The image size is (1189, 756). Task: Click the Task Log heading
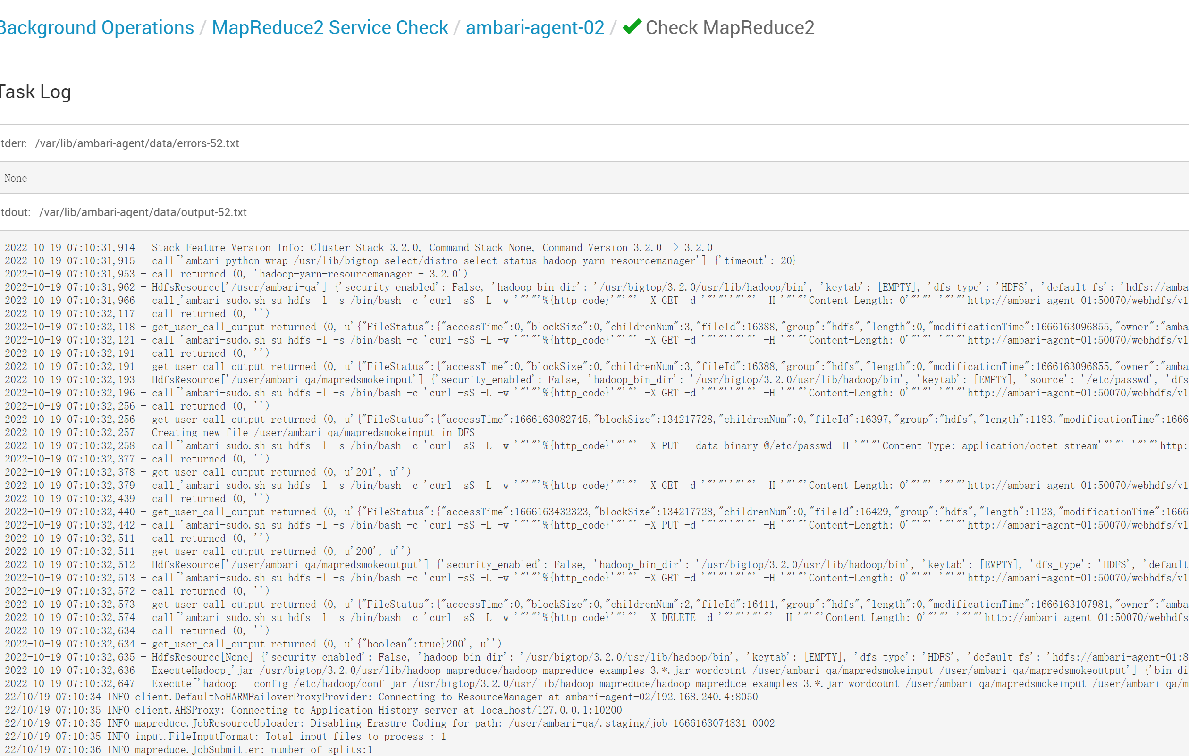[35, 92]
